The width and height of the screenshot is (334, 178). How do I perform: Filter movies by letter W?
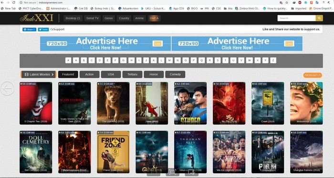pos(249,60)
